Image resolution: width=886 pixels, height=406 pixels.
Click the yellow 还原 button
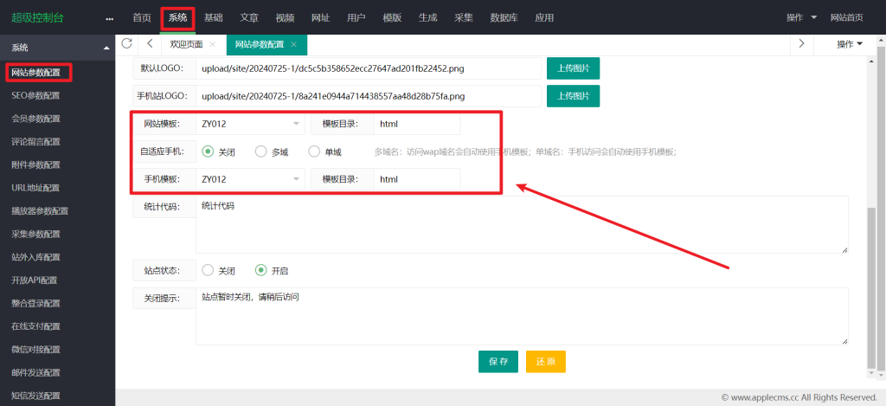click(545, 361)
